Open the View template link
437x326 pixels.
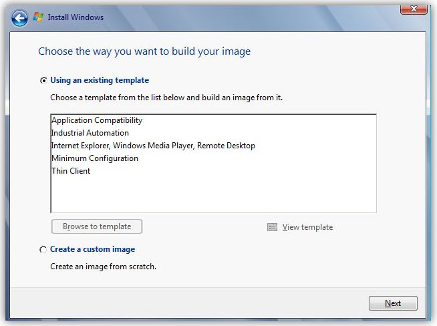click(307, 227)
